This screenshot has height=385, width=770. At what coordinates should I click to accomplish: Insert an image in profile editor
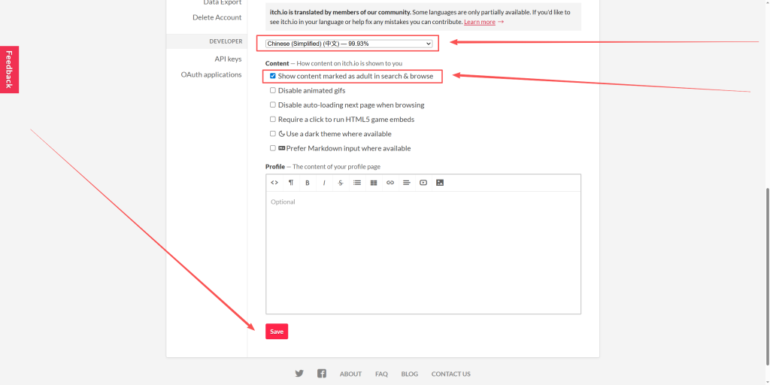[x=440, y=183]
